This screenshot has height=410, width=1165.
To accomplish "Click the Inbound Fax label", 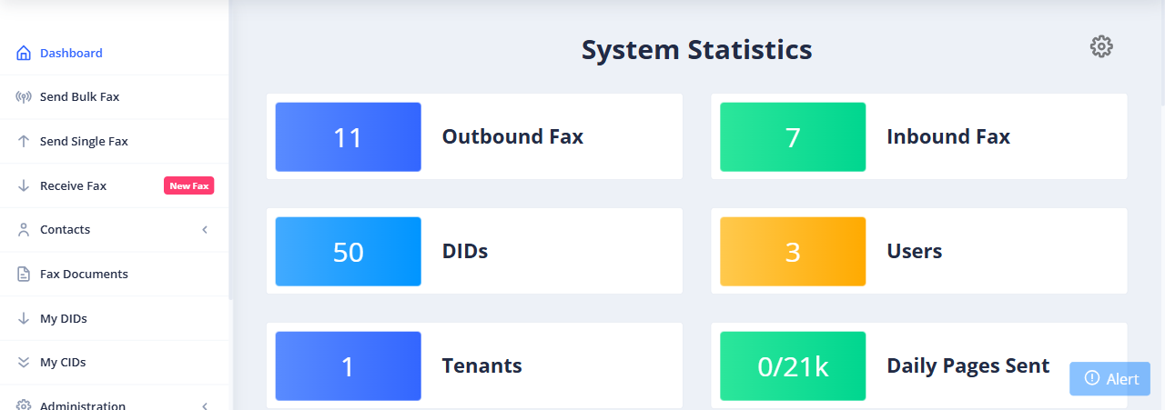I will click(948, 136).
